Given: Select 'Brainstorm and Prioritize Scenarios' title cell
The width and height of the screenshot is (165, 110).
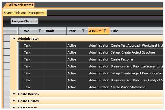Looking at the screenshot, I should point(136,66).
